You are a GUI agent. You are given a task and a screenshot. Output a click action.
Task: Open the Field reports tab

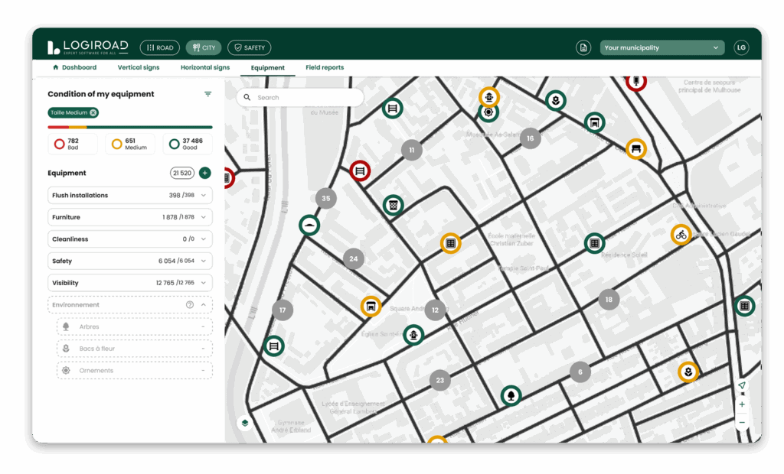325,67
